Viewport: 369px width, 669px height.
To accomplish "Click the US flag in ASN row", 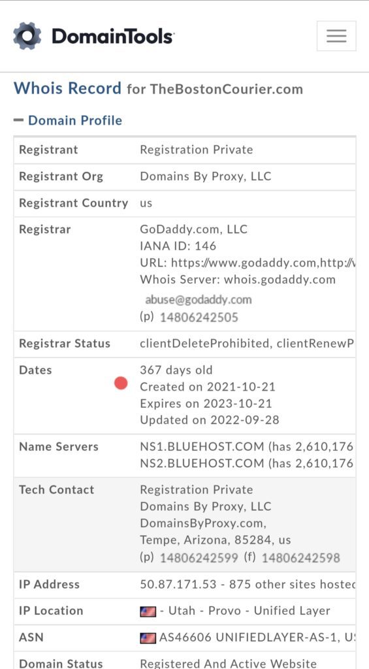I will pyautogui.click(x=148, y=638).
